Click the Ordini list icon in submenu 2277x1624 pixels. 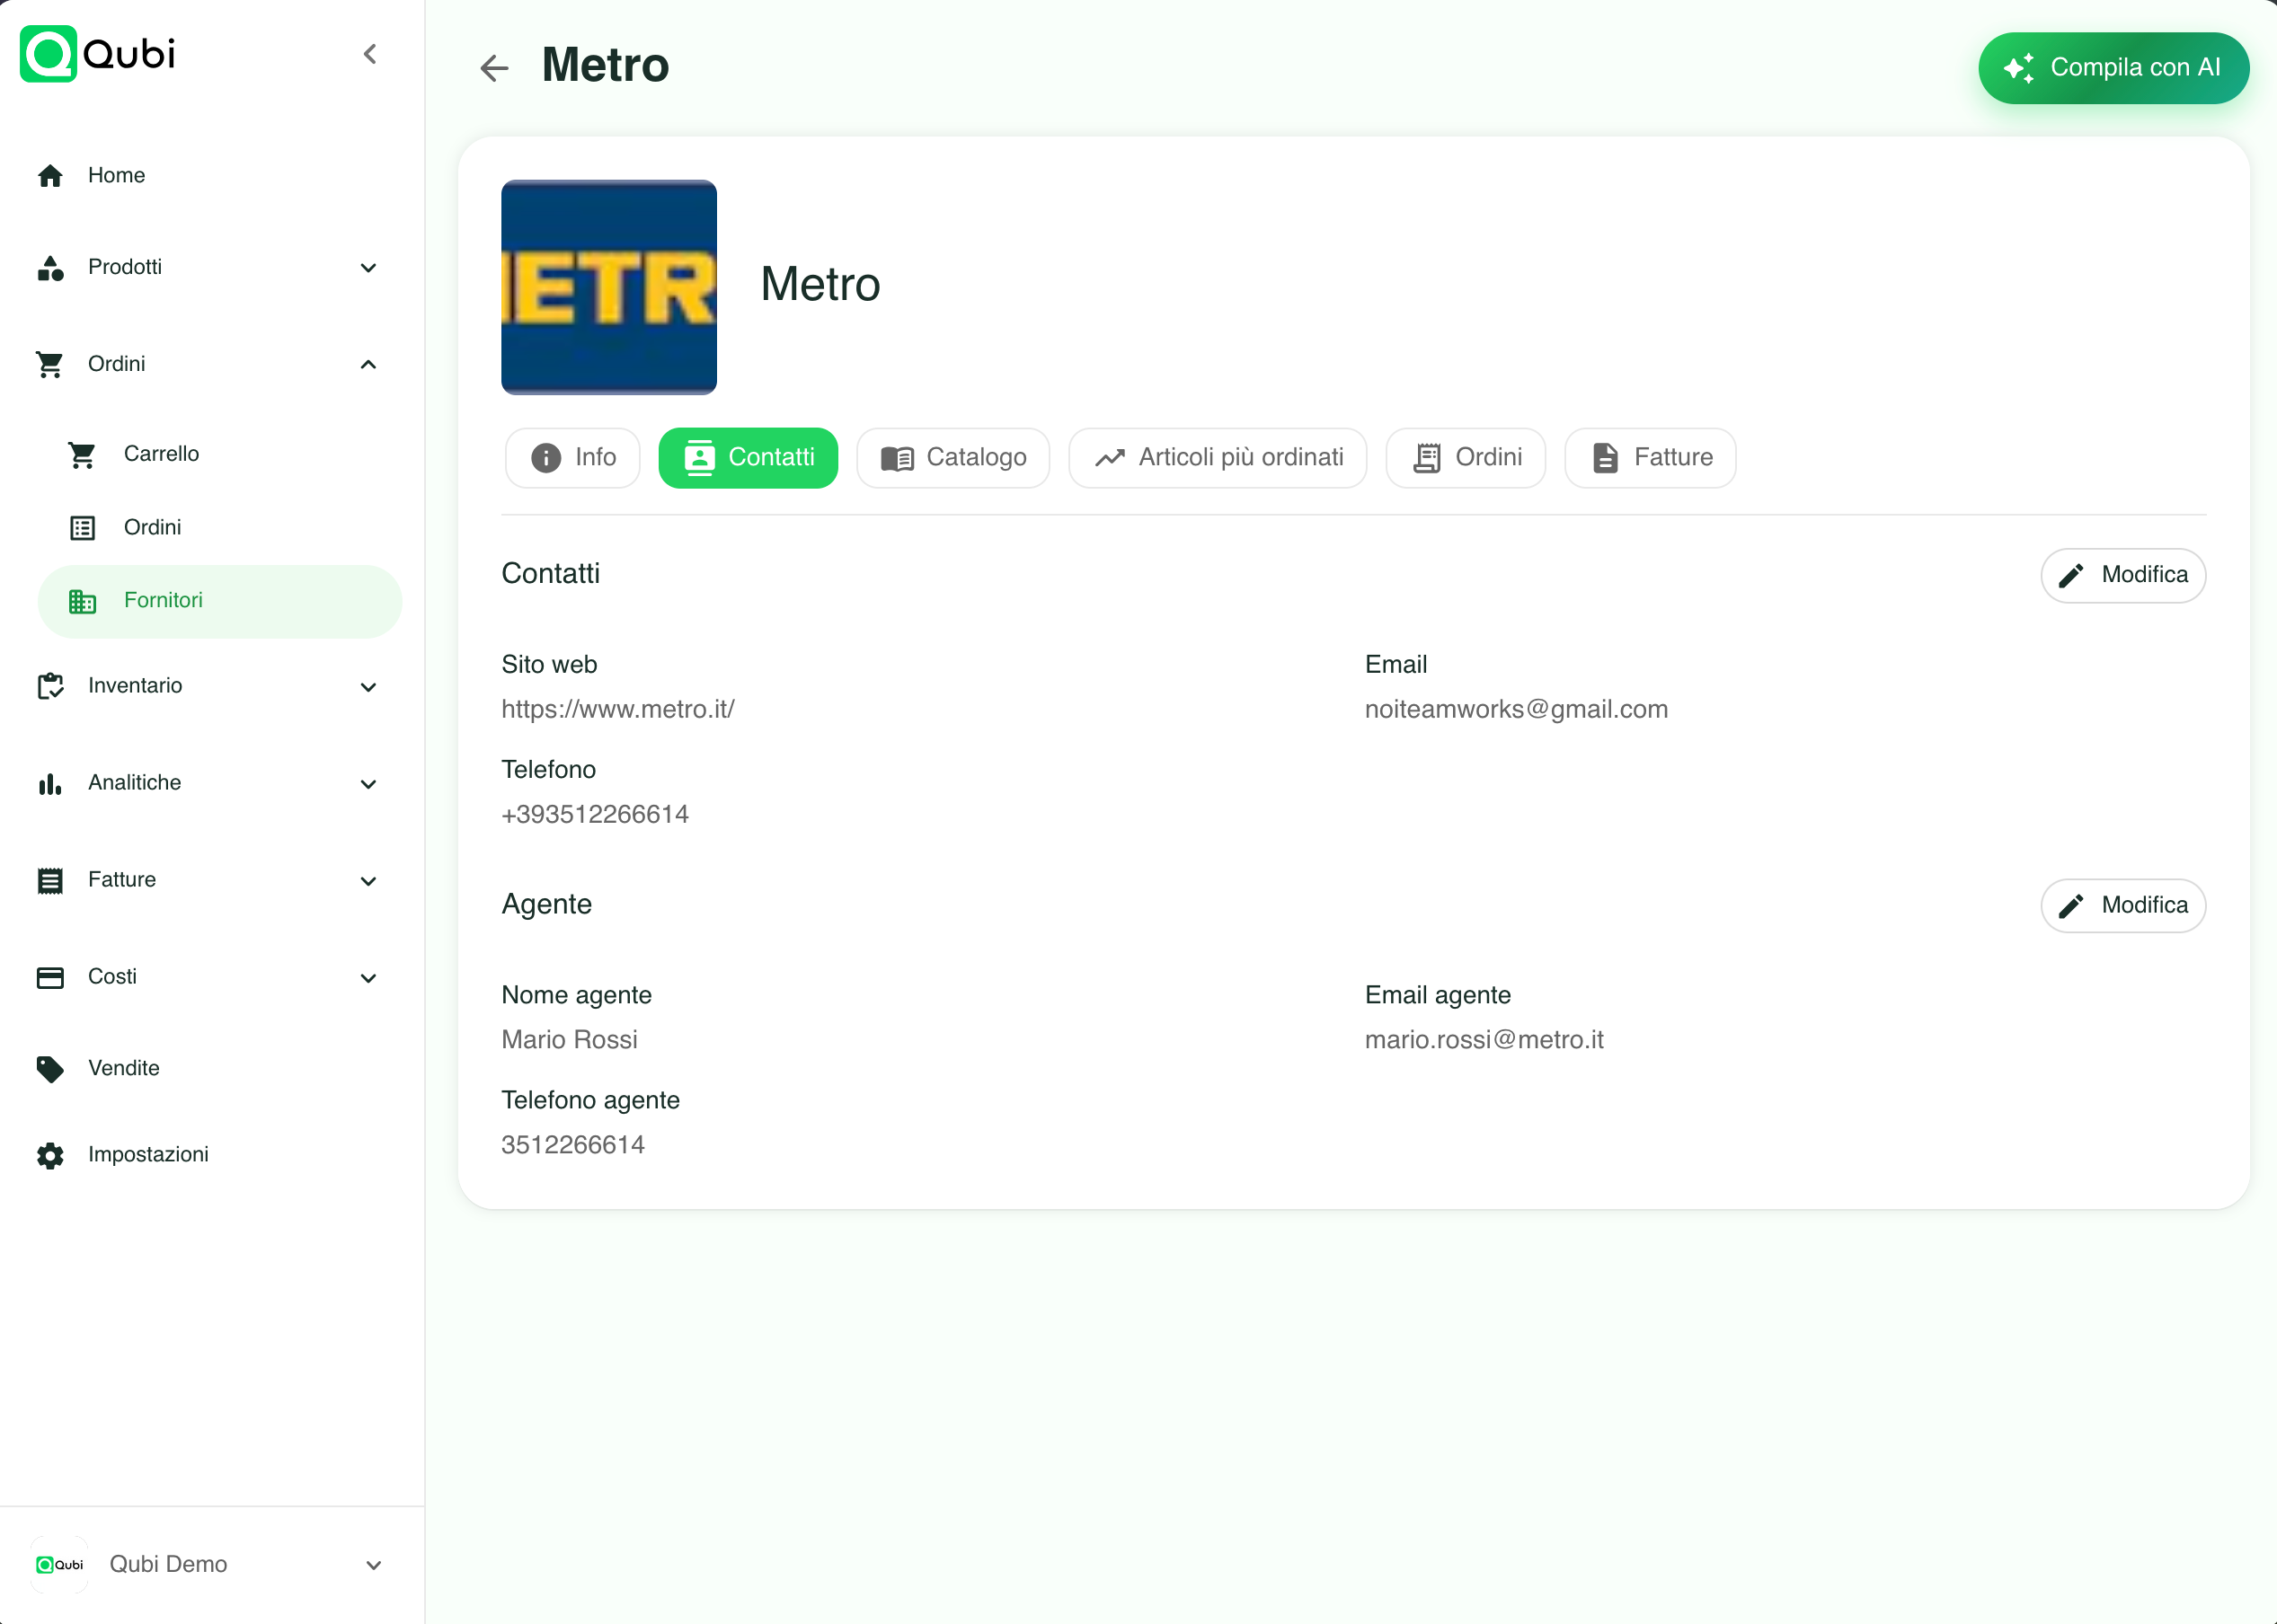(82, 528)
